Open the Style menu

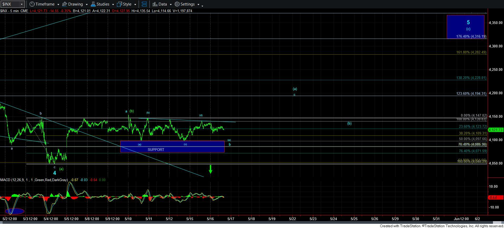127,4
